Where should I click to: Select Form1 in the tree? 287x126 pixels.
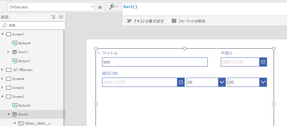pyautogui.click(x=23, y=52)
